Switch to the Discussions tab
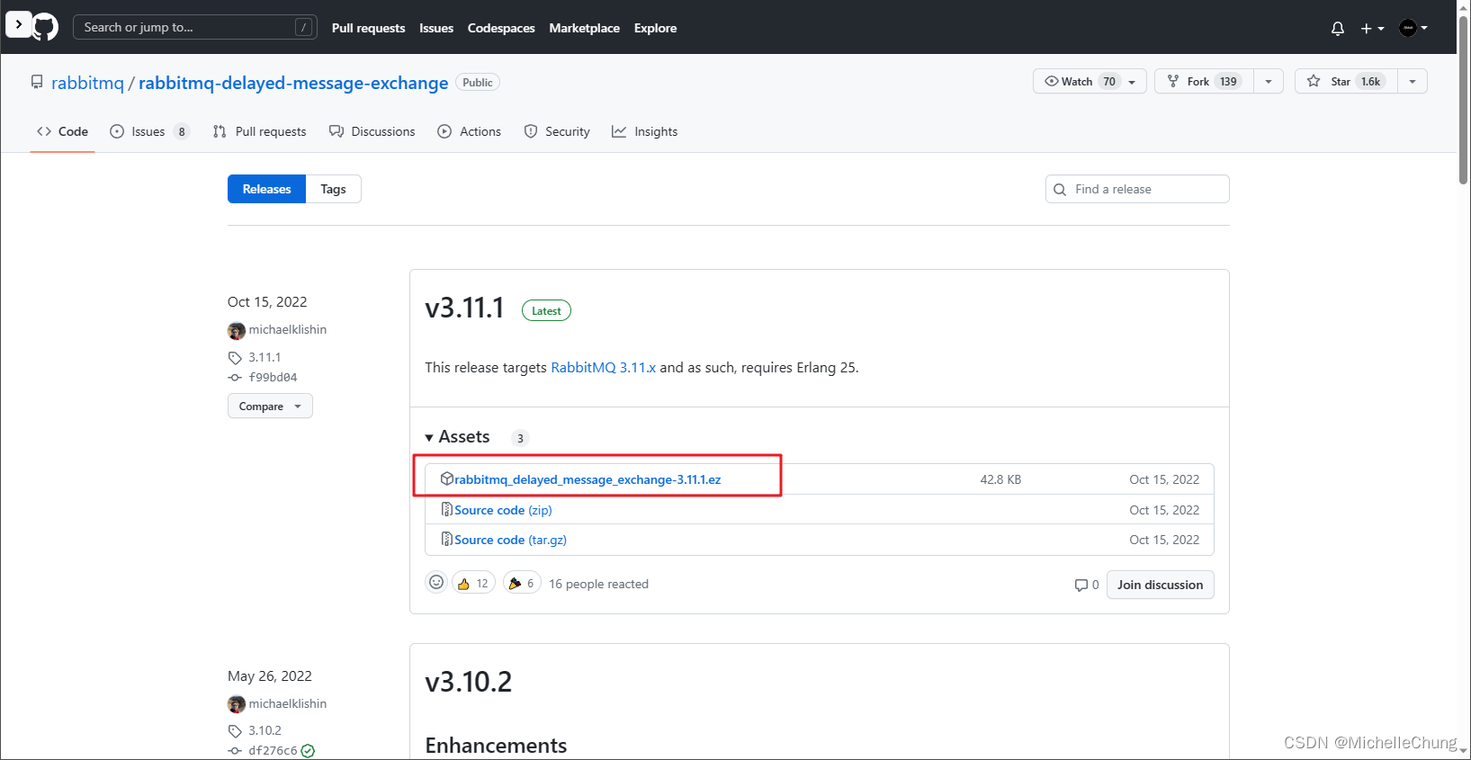This screenshot has width=1471, height=760. click(x=372, y=131)
